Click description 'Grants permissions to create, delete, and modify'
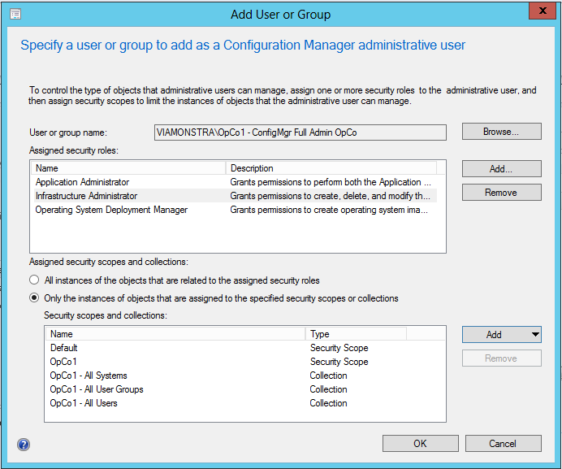 point(330,196)
